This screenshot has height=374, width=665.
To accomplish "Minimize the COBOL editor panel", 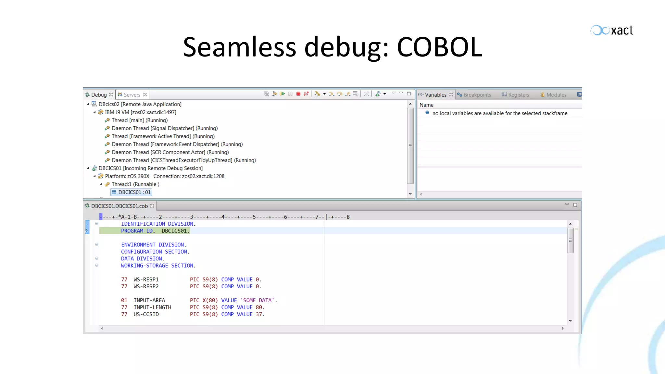I will [x=567, y=204].
